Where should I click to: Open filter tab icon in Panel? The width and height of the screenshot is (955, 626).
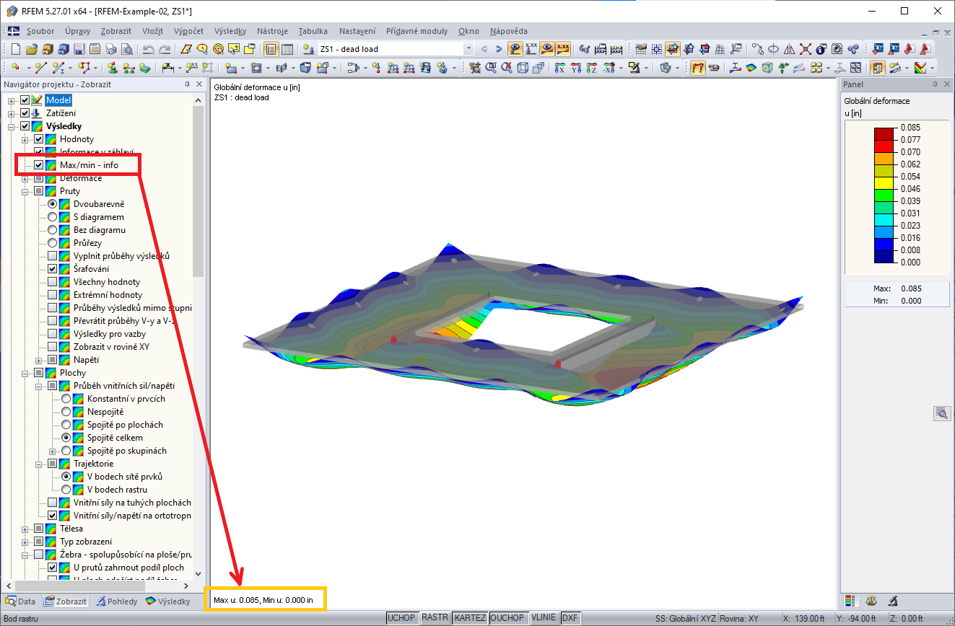[x=892, y=600]
